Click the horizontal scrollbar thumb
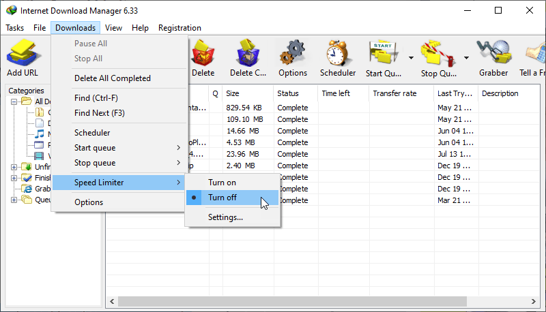The width and height of the screenshot is (546, 312). point(292,301)
